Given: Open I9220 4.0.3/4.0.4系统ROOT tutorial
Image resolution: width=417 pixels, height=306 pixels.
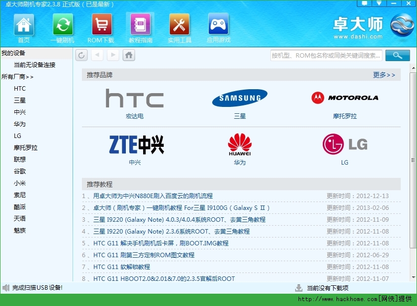Looking at the screenshot, I should 179,220.
